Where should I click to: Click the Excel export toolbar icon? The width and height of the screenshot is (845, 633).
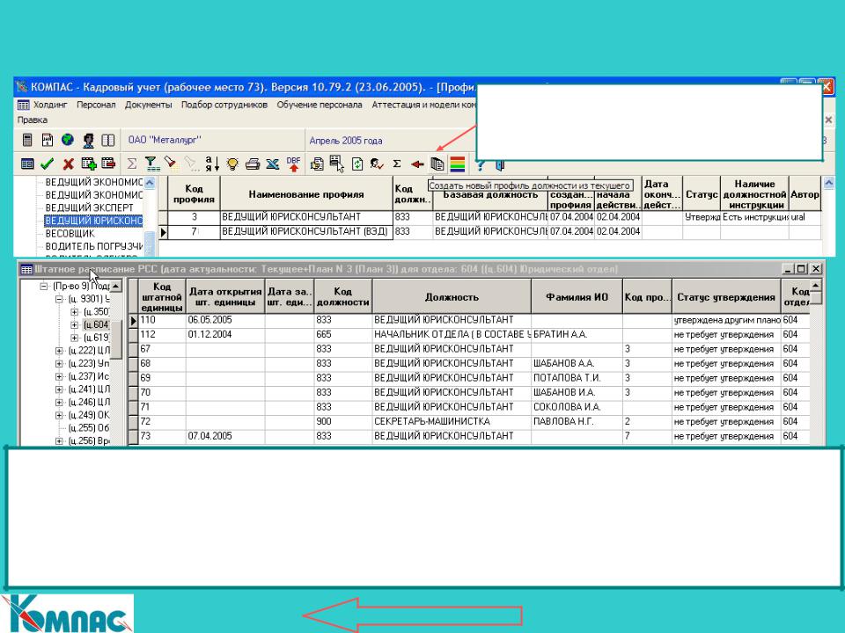[x=273, y=164]
